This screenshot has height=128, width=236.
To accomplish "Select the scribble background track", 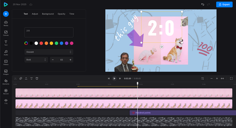I will click(124, 122).
